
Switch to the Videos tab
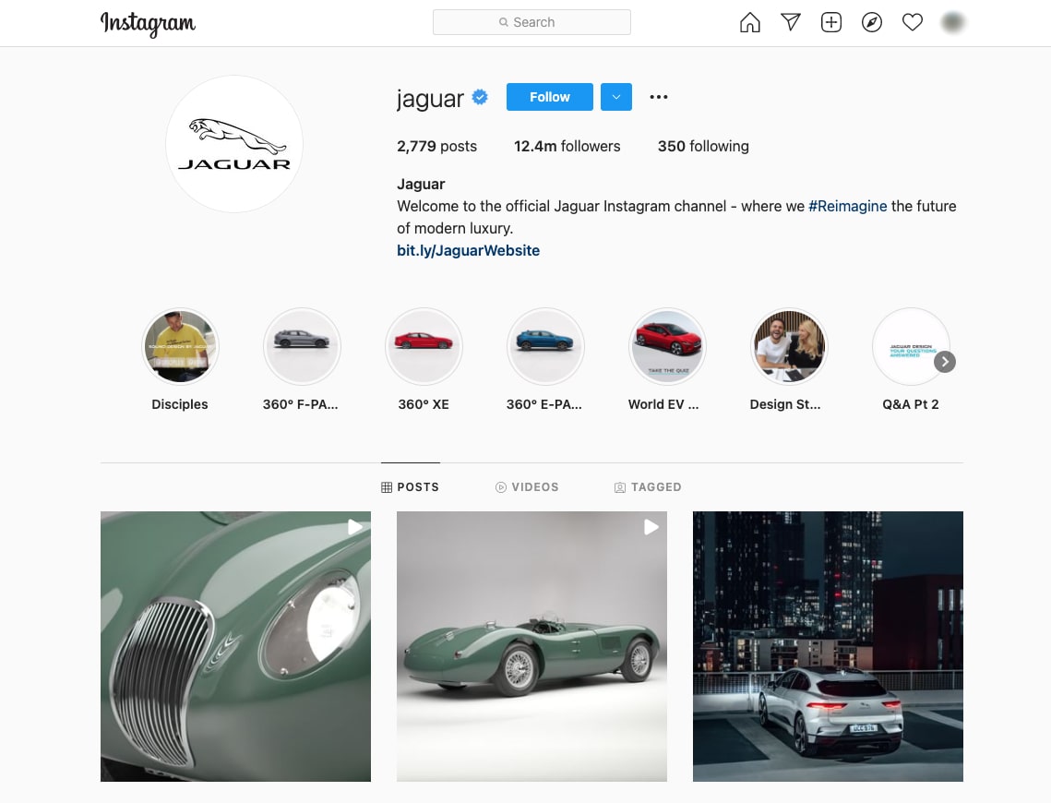point(527,486)
